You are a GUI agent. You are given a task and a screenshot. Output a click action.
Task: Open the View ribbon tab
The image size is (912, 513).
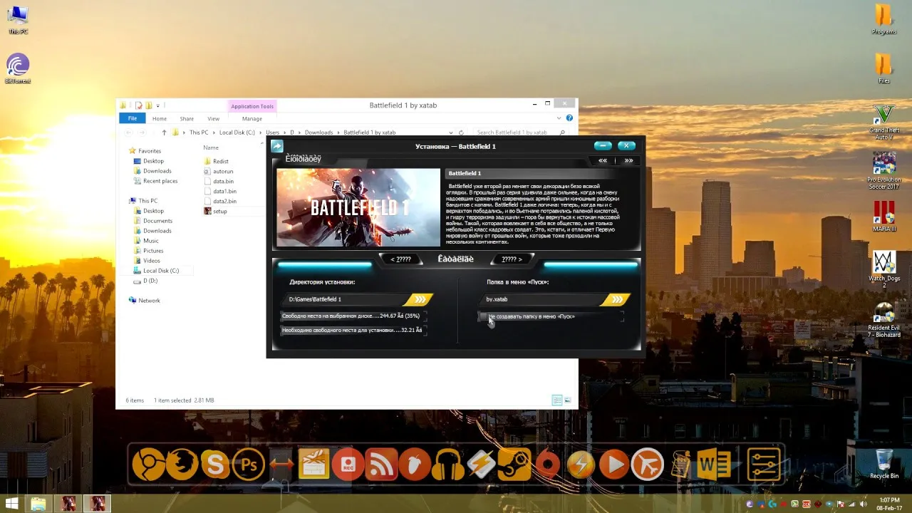[213, 119]
